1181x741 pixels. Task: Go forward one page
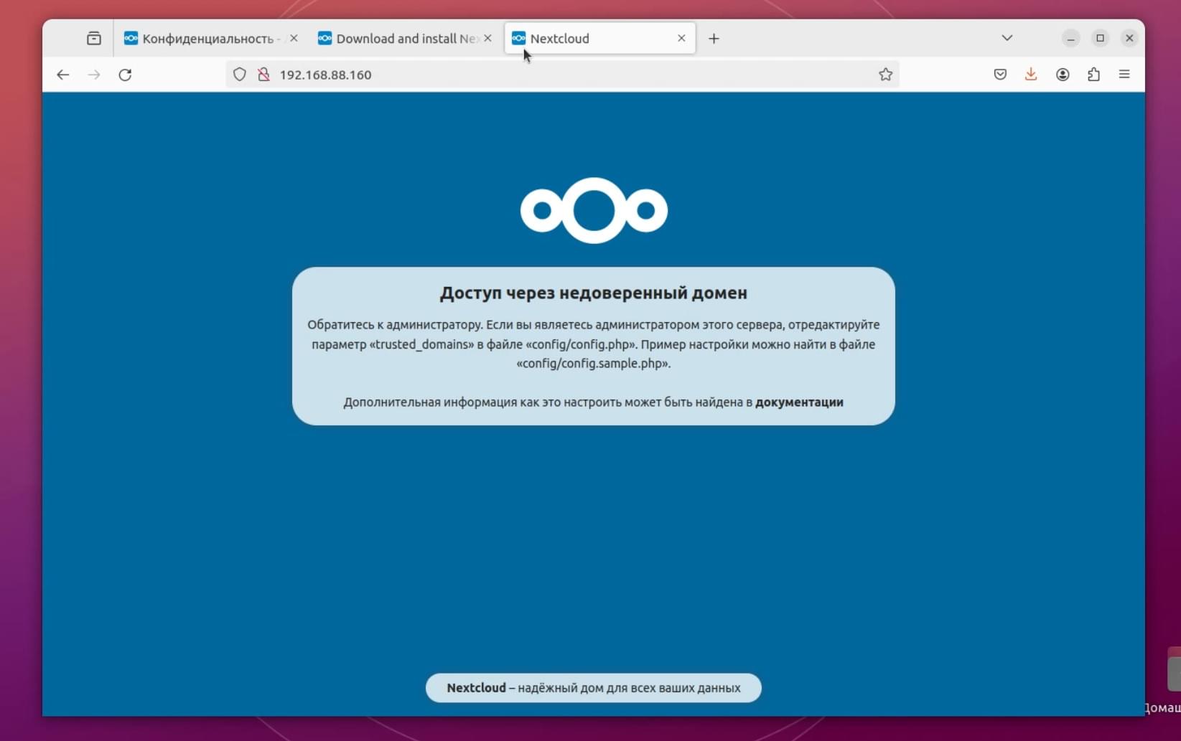pos(94,75)
